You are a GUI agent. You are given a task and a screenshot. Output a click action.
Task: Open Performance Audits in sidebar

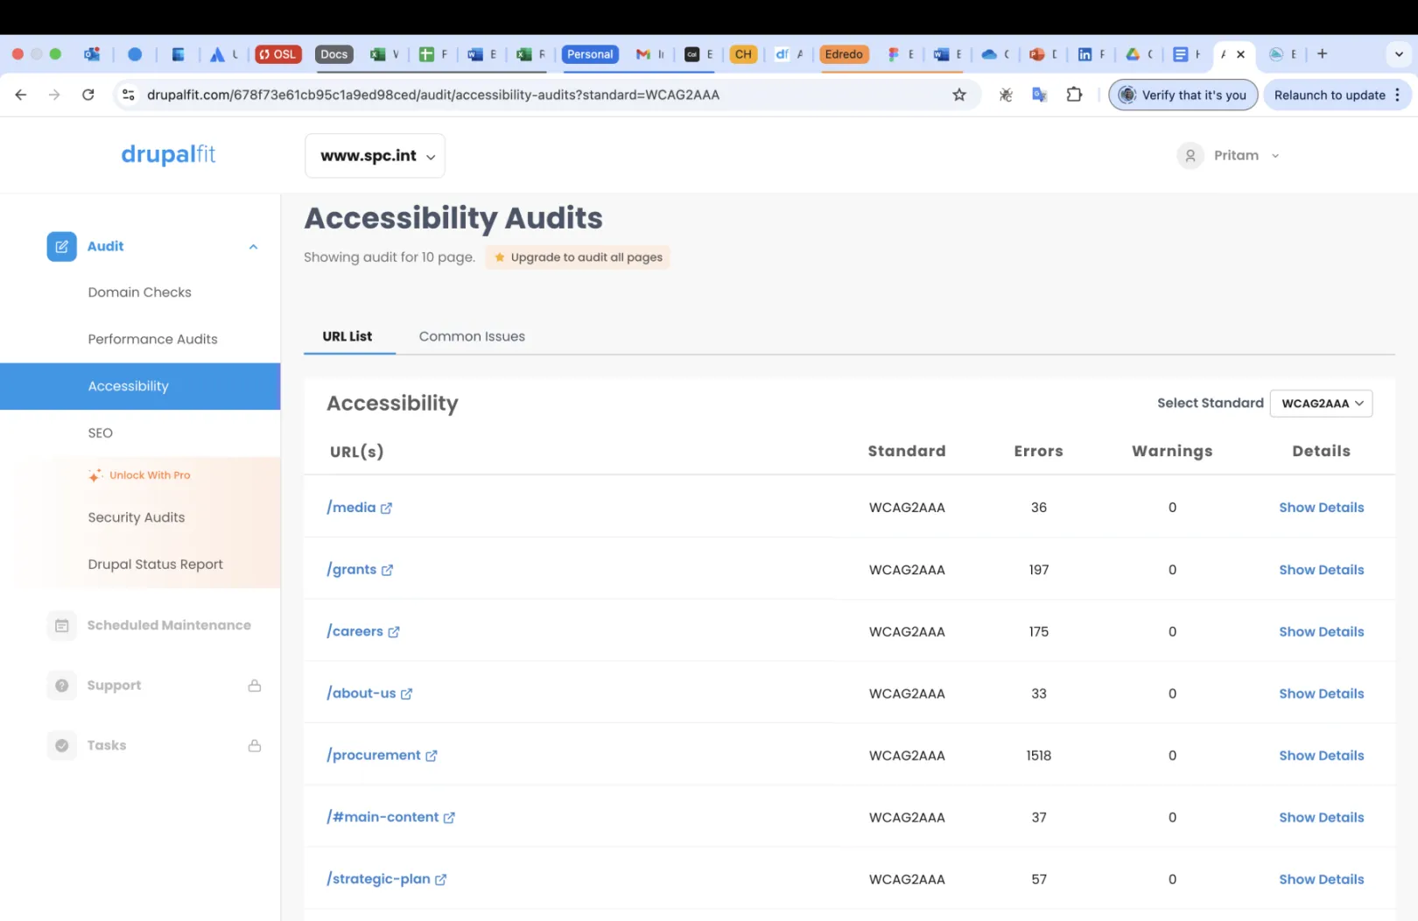pyautogui.click(x=152, y=340)
